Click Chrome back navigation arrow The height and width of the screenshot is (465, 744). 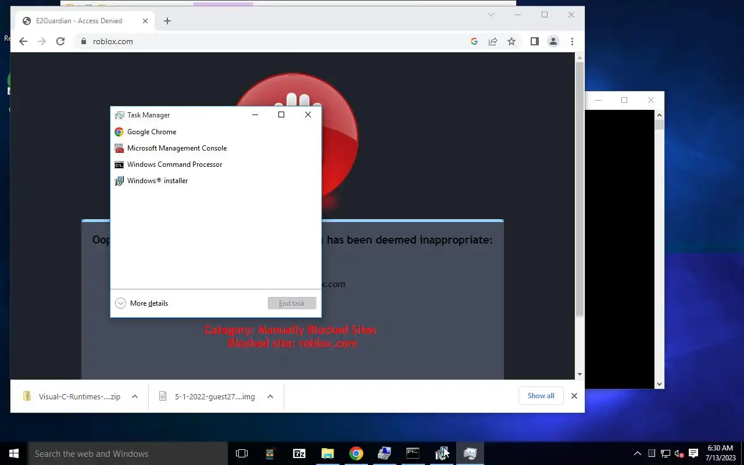click(x=23, y=41)
